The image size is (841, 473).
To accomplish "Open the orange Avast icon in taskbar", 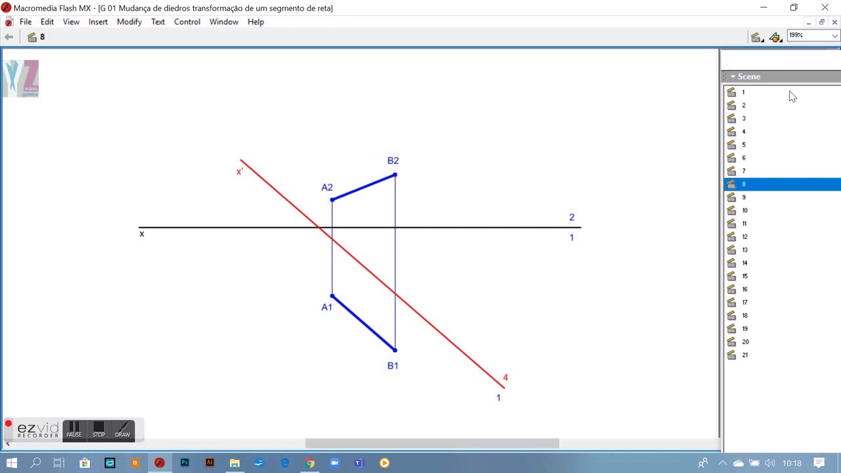I will (135, 463).
